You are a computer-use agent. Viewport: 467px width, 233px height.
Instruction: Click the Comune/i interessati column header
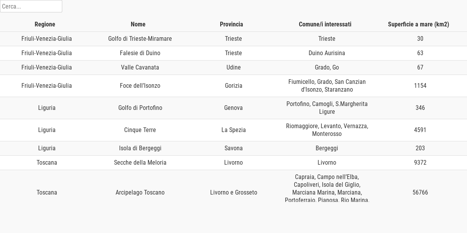tap(325, 24)
